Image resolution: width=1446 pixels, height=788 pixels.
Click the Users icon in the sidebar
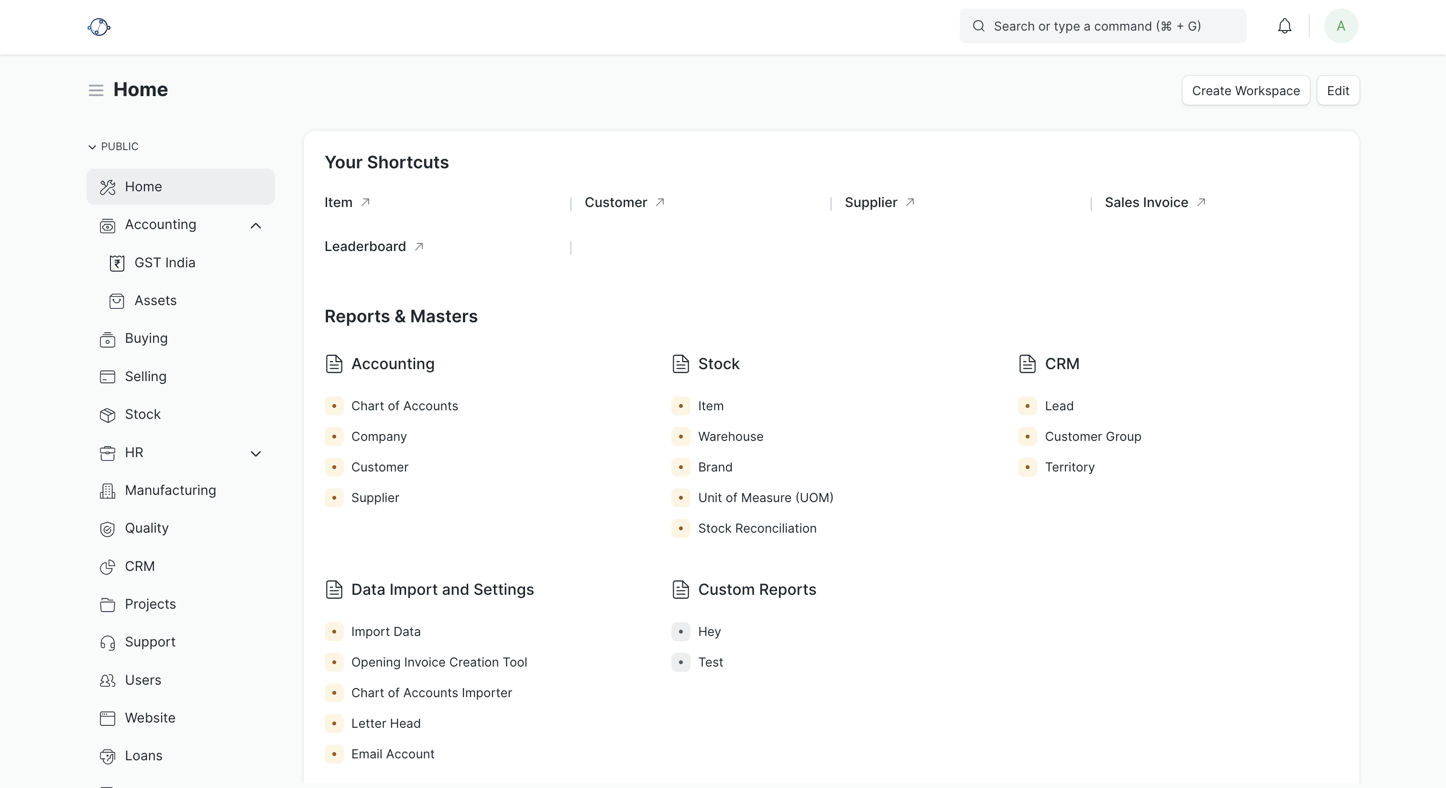pyautogui.click(x=107, y=681)
